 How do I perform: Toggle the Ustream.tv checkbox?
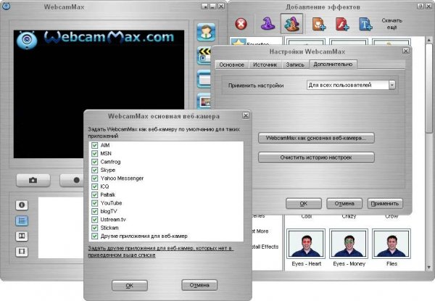pos(94,220)
